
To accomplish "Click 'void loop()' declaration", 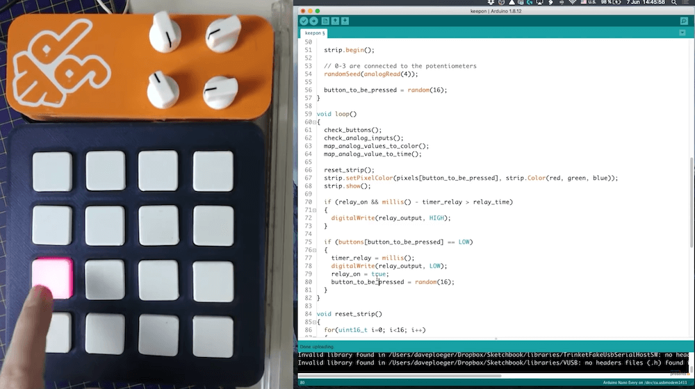I will [x=337, y=114].
